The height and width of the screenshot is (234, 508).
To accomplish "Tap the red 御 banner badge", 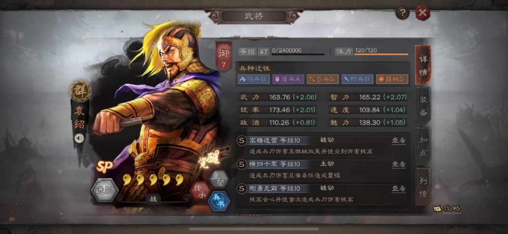I will tap(223, 55).
